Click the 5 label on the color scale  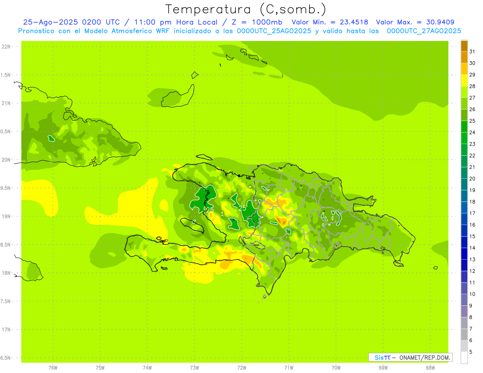(x=471, y=352)
